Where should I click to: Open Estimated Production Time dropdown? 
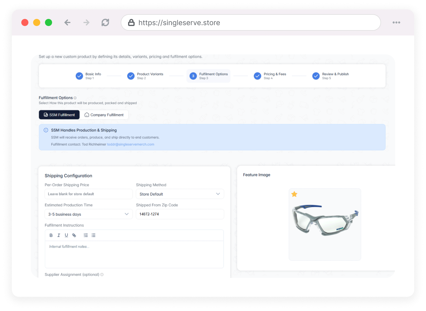(88, 214)
